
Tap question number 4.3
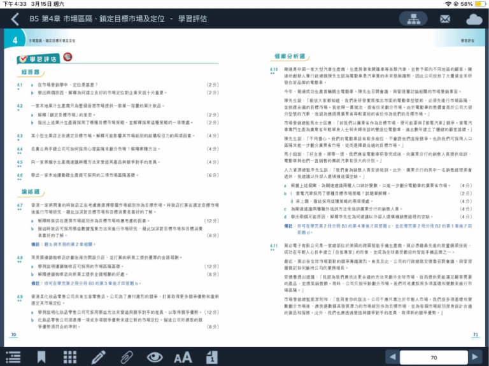point(20,136)
